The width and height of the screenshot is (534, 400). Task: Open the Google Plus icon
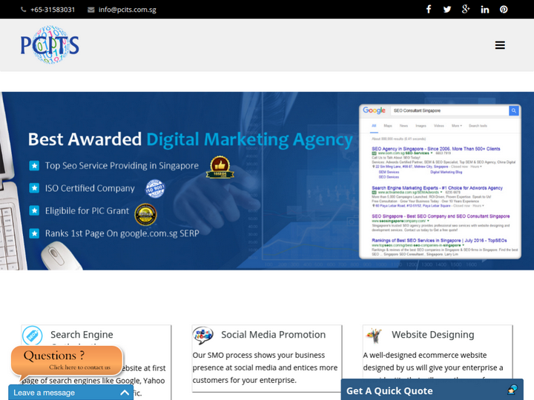[466, 10]
